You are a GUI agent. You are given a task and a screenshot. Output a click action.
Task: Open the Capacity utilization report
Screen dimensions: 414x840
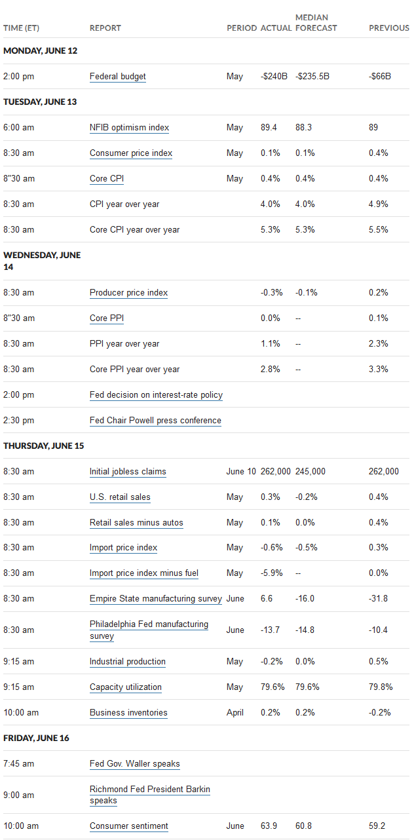pos(126,687)
